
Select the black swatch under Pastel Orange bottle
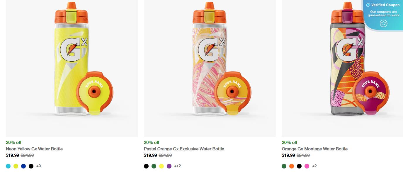146,166
